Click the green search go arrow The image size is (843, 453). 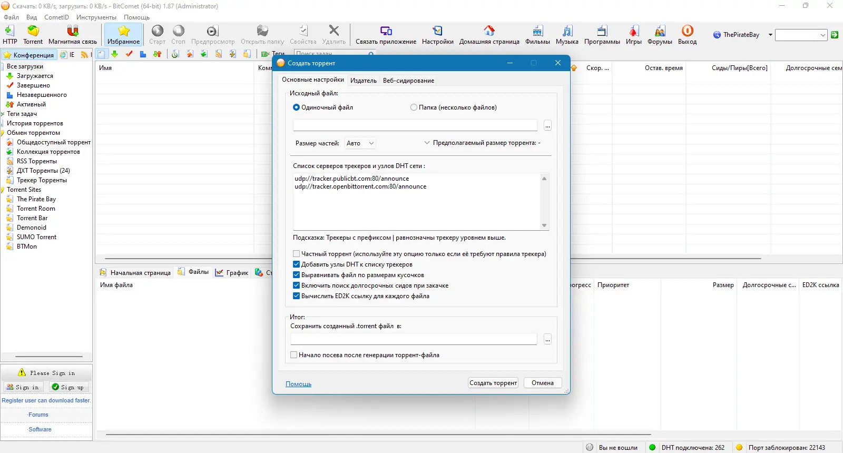[835, 35]
